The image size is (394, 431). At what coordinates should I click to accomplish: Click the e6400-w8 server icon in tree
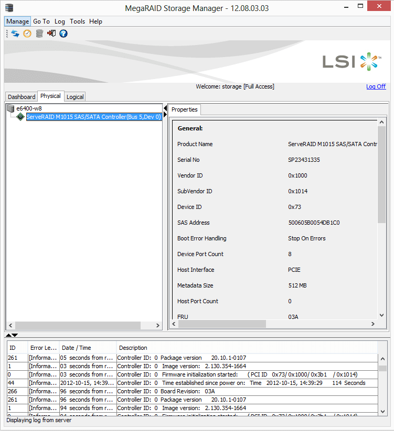[x=10, y=108]
